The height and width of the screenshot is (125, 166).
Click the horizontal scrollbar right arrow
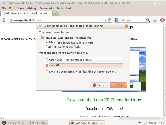click(x=162, y=118)
